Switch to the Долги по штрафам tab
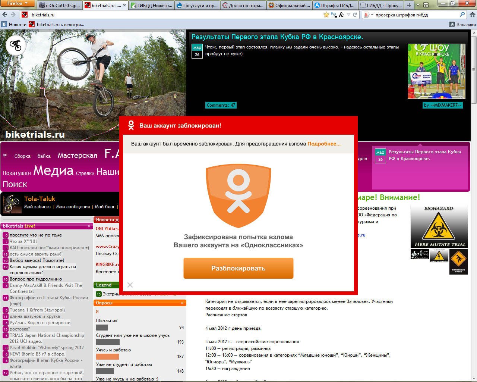The height and width of the screenshot is (382, 477). (x=243, y=5)
